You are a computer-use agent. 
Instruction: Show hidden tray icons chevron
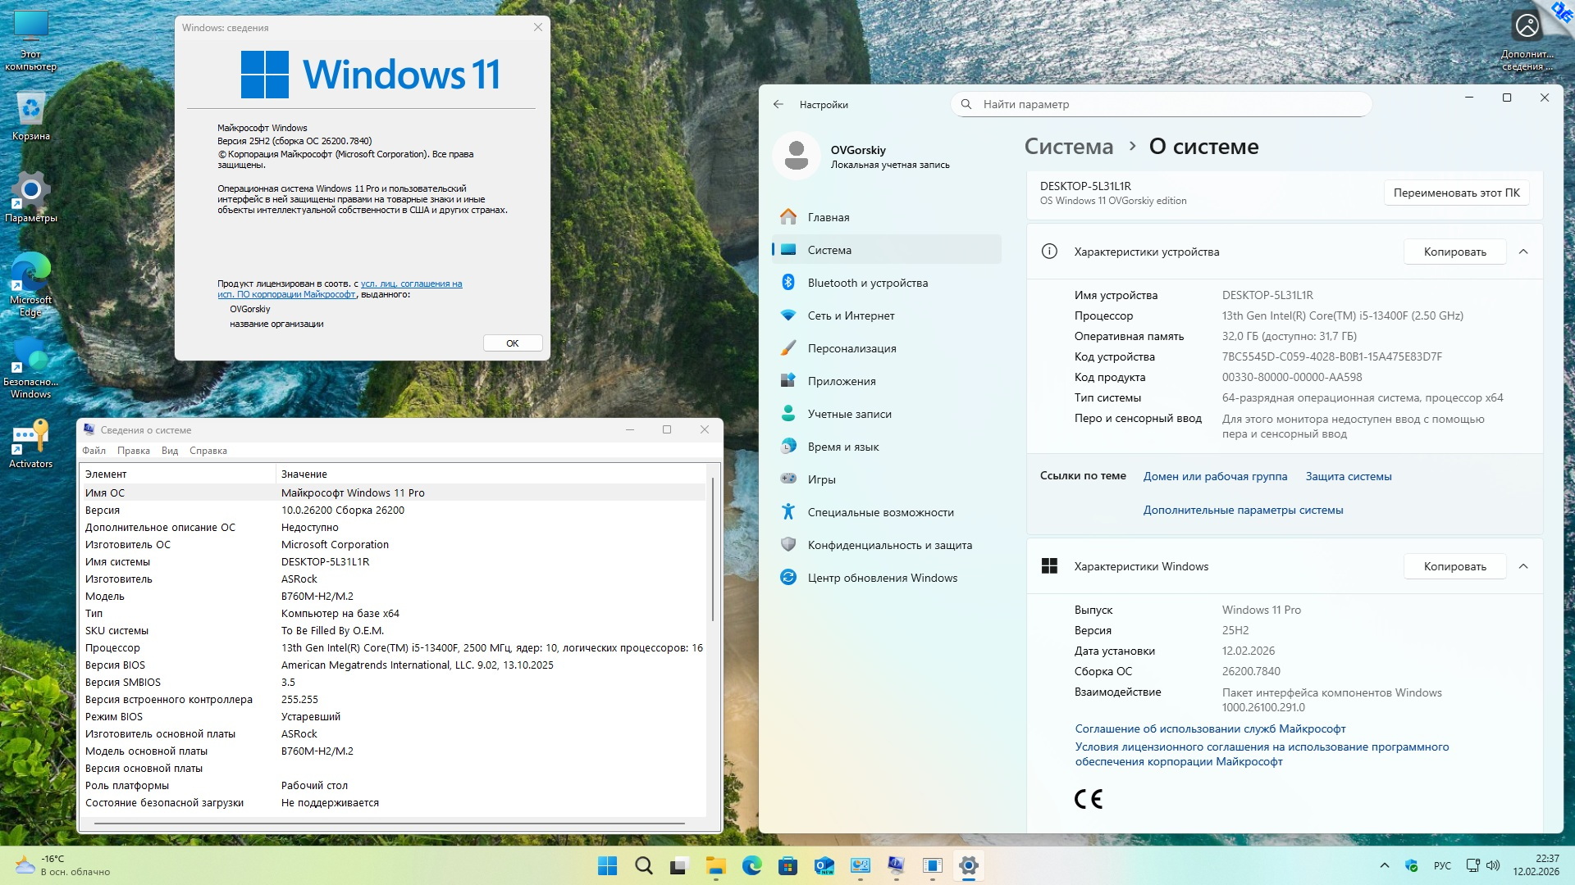tap(1385, 865)
